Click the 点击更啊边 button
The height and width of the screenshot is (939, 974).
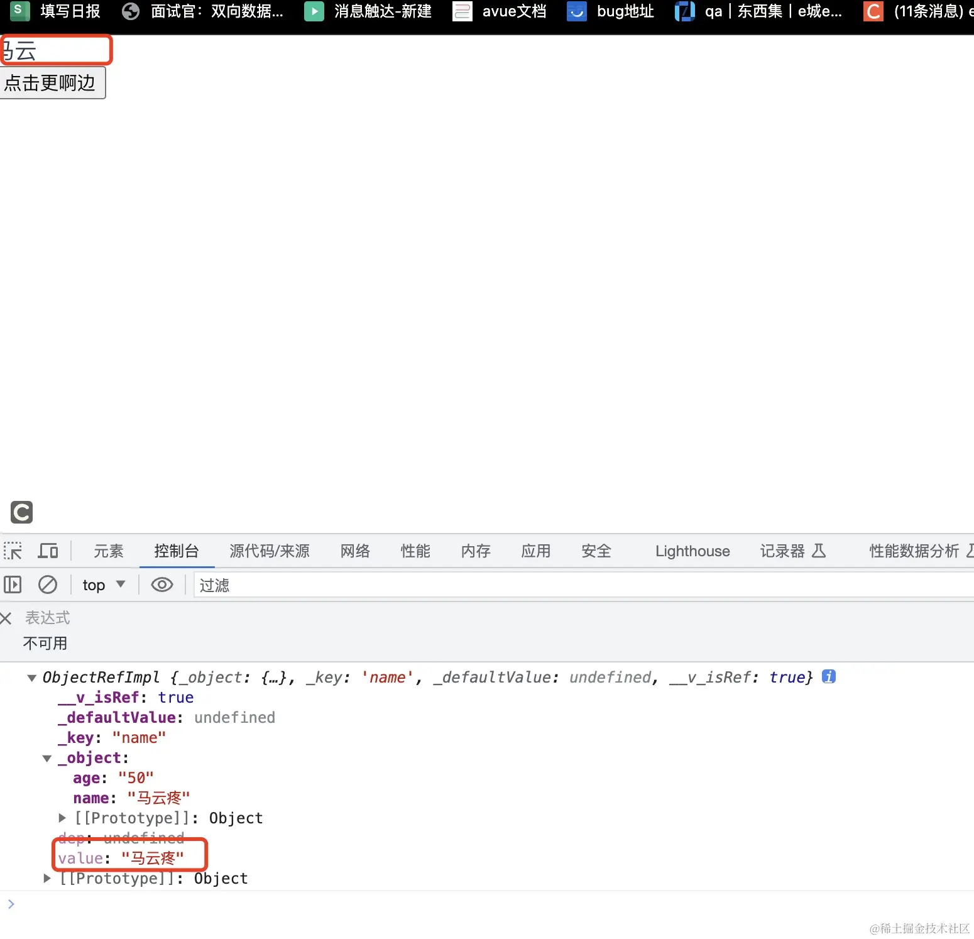(x=53, y=82)
